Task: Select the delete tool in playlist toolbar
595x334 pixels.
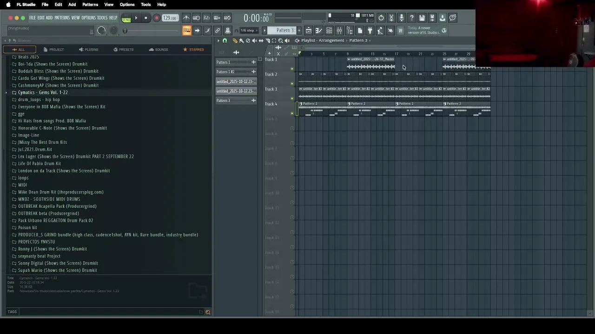Action: pyautogui.click(x=248, y=40)
